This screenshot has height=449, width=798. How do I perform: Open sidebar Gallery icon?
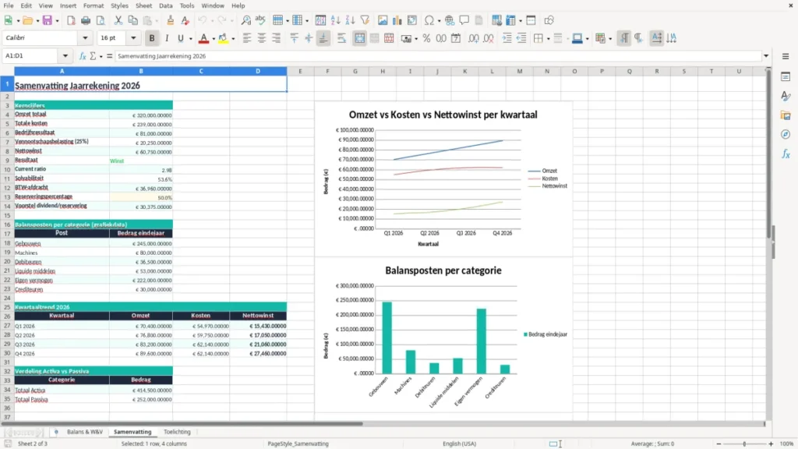(x=786, y=115)
